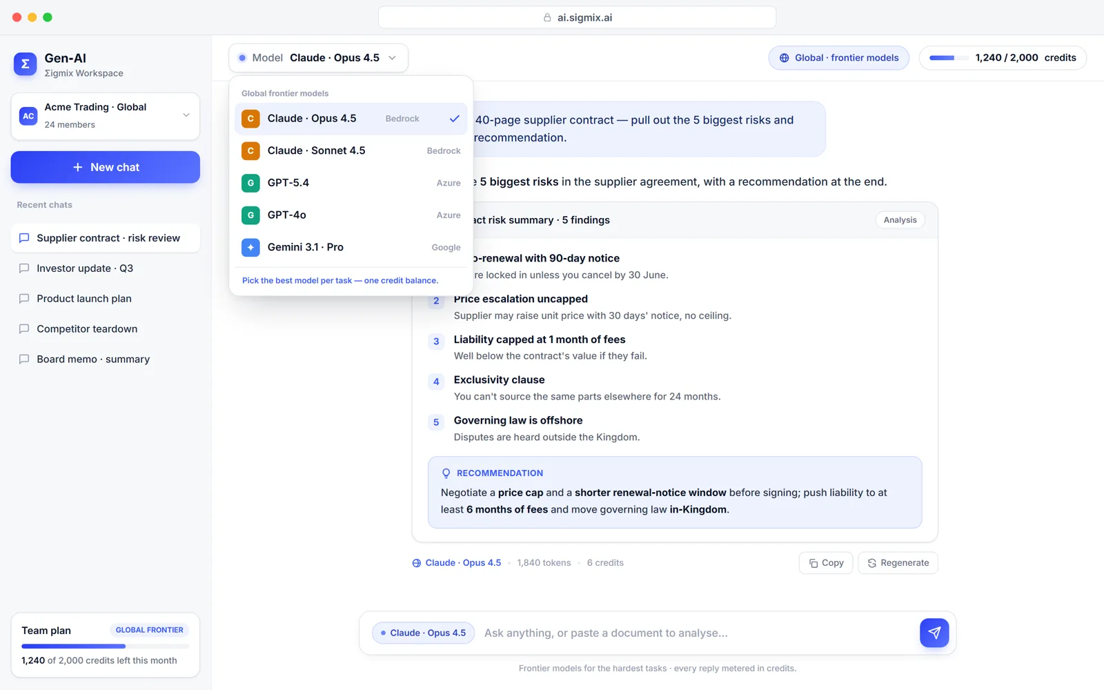Open the Claude Opus 4.5 chip in composer
This screenshot has width=1104, height=690.
point(423,633)
